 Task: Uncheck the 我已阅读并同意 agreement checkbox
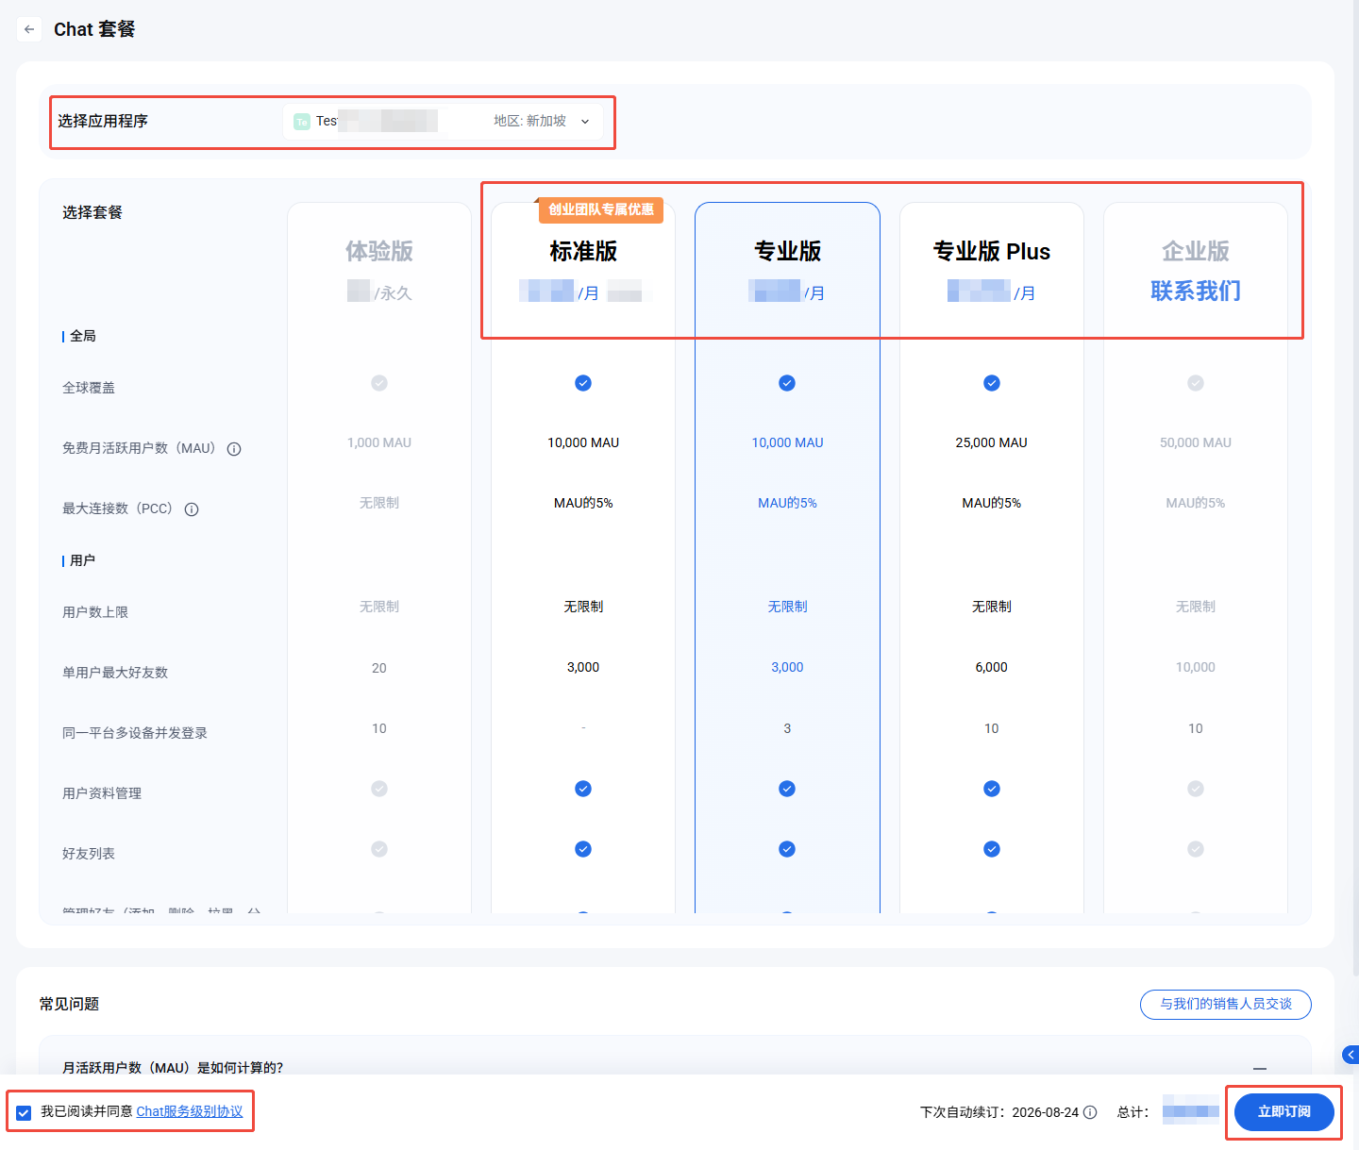coord(24,1112)
